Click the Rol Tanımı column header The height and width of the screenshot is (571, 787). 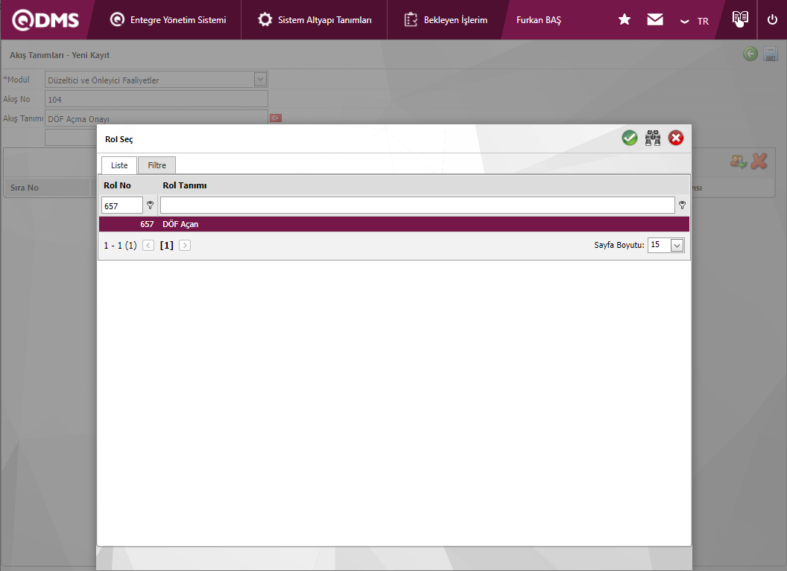[x=185, y=185]
